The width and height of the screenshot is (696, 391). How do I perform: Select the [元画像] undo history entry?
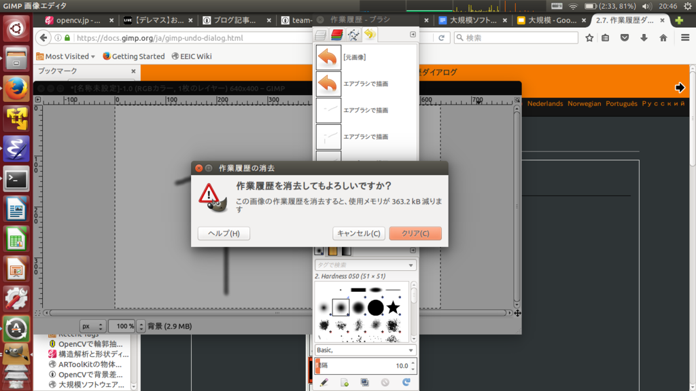pyautogui.click(x=366, y=57)
